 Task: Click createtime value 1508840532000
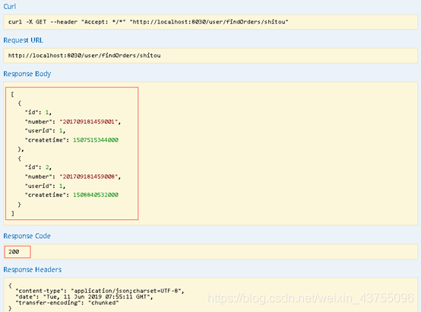(x=96, y=195)
